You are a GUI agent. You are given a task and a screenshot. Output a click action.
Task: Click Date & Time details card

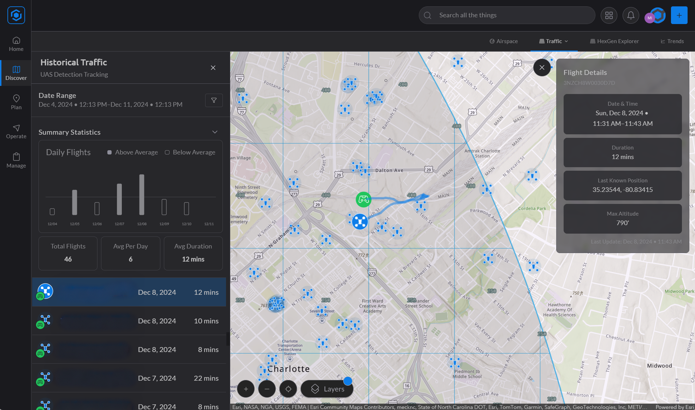click(623, 114)
